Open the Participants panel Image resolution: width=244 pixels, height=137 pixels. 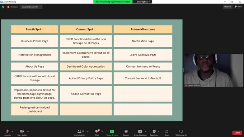pos(79,133)
